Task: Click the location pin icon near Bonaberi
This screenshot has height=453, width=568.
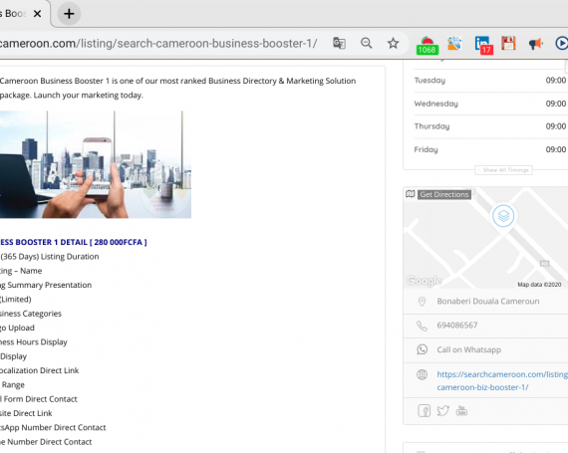Action: coord(422,302)
